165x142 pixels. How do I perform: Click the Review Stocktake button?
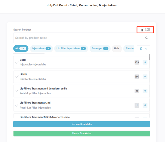82,124
